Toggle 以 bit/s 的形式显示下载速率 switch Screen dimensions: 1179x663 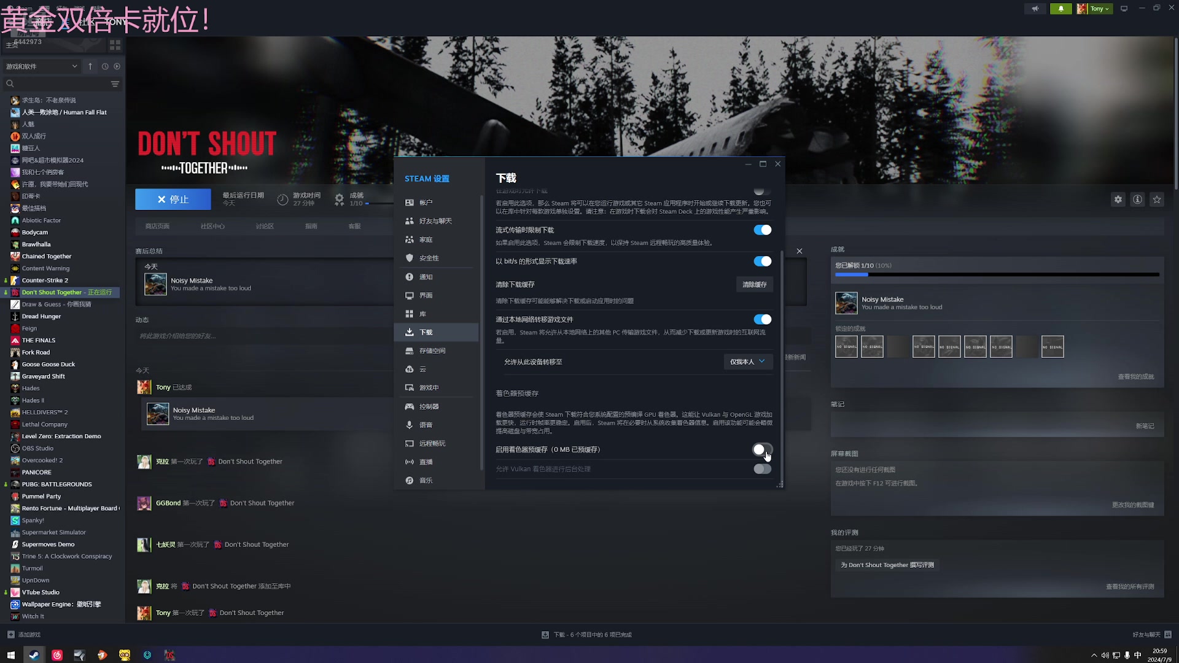coord(762,261)
